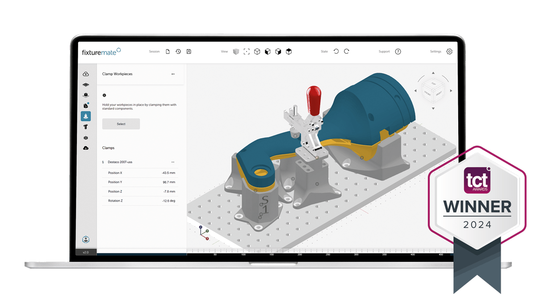
Task: Toggle the shaded solid view cube
Action: point(236,52)
